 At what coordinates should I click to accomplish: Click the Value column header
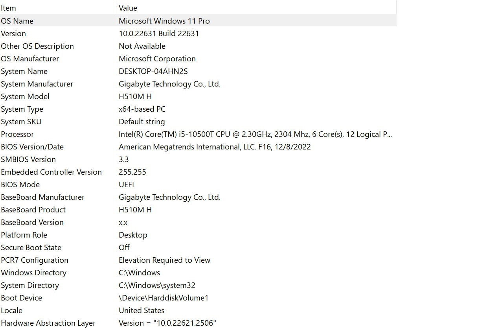[x=128, y=8]
